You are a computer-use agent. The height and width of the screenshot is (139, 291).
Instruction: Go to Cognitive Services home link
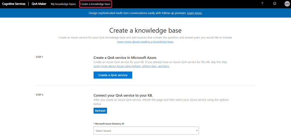14,4
